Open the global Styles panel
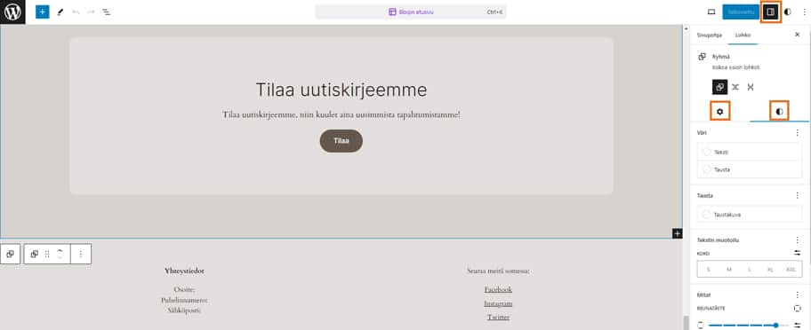The height and width of the screenshot is (330, 811). tap(788, 12)
